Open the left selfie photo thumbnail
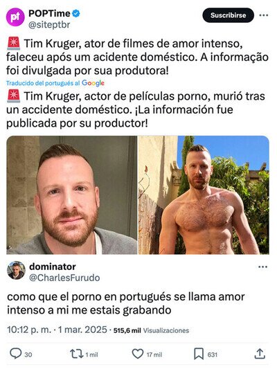Image resolution: width=277 pixels, height=369 pixels. point(72,195)
